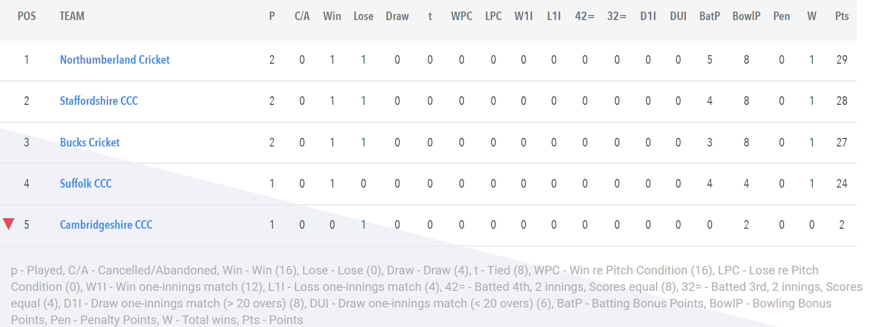This screenshot has width=870, height=327.
Task: Select the BatP column header
Action: [x=710, y=16]
